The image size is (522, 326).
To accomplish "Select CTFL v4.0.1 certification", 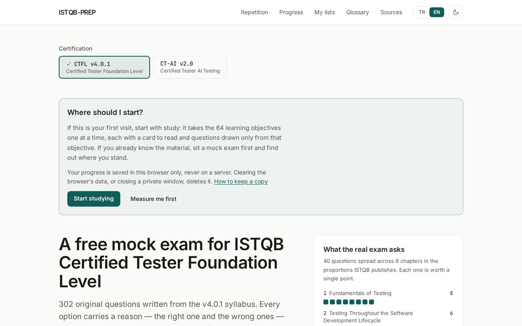I will (104, 67).
